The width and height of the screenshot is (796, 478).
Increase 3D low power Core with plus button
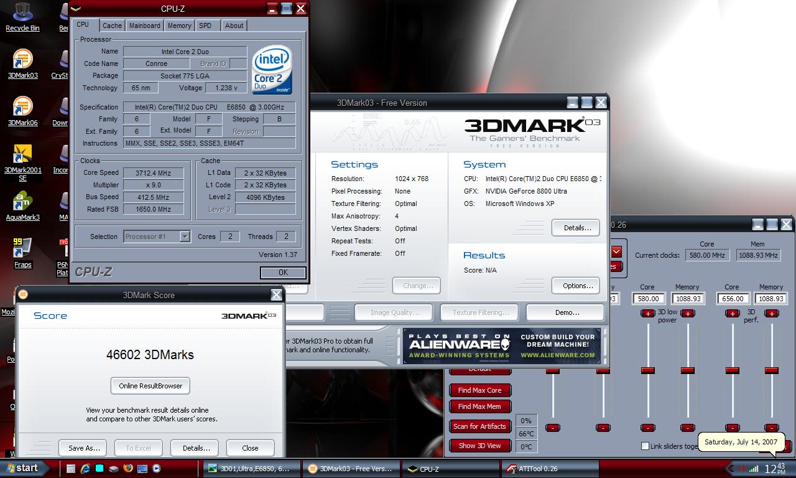pos(648,314)
